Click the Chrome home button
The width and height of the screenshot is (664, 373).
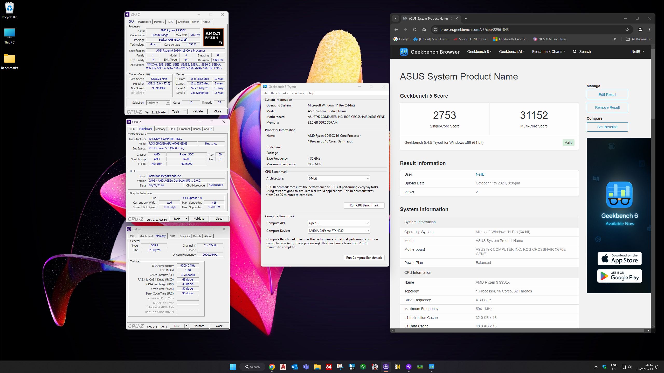pos(424,30)
